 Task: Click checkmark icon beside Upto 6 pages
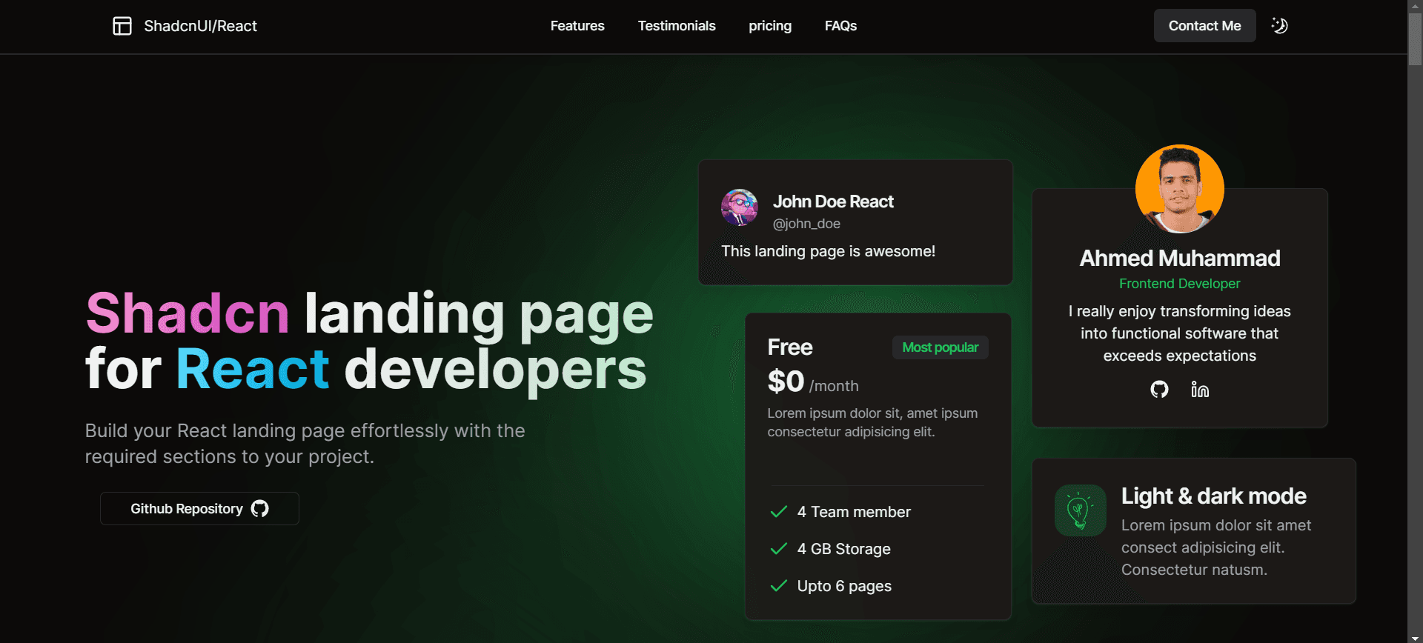click(x=779, y=586)
